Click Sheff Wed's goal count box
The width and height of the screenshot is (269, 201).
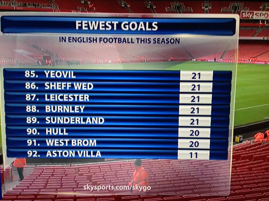pyautogui.click(x=196, y=87)
